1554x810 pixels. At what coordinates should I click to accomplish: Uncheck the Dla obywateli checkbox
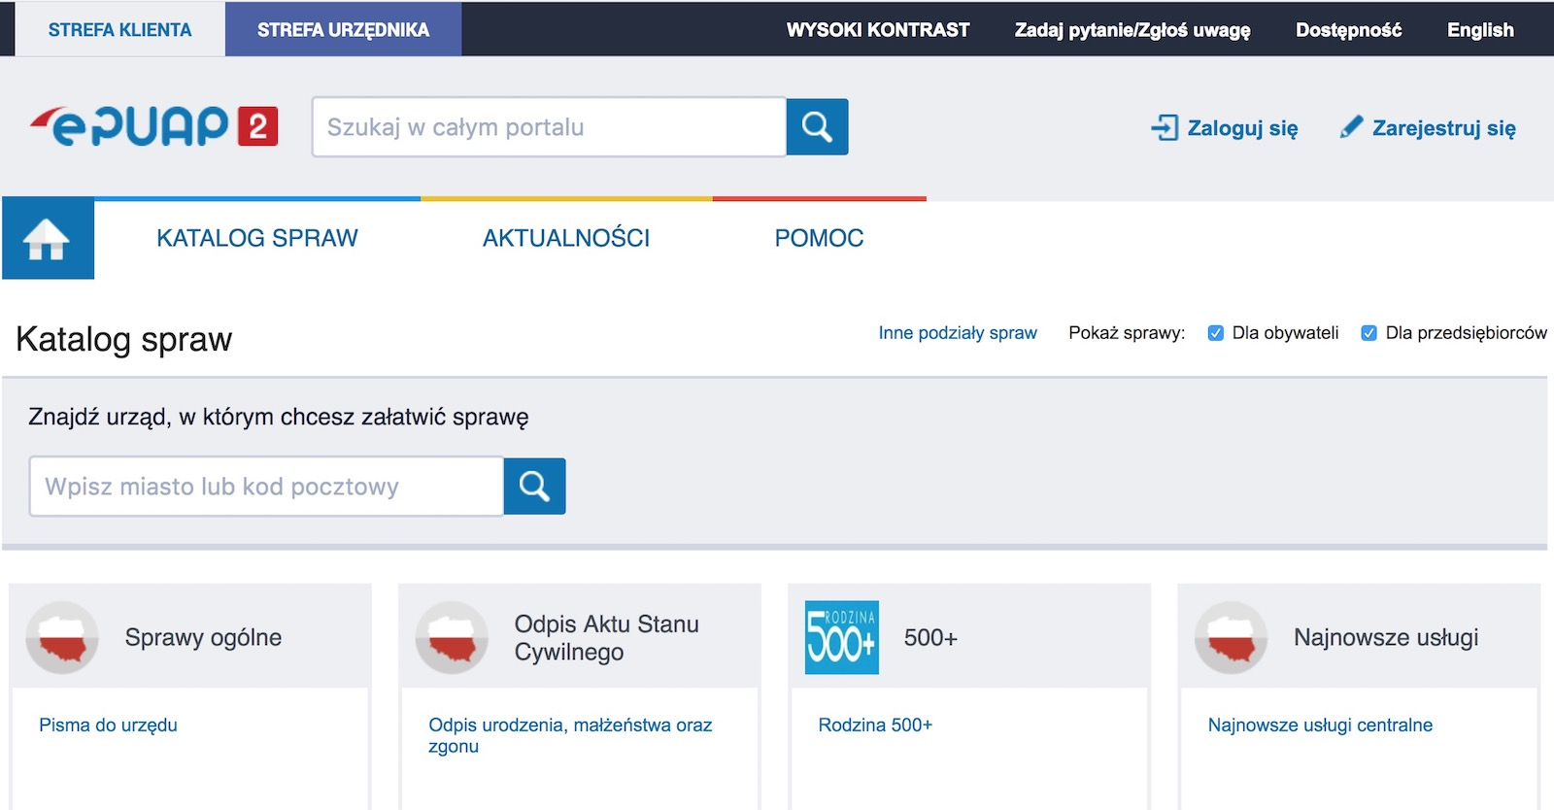click(x=1215, y=333)
